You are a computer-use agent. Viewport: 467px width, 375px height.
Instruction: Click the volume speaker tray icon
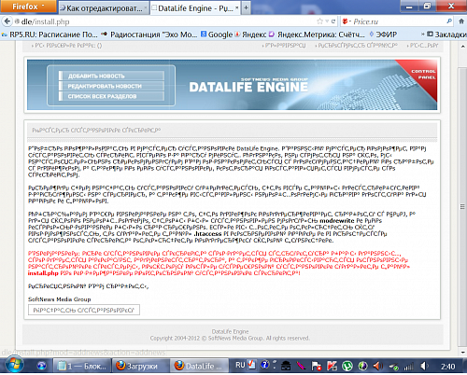(424, 366)
